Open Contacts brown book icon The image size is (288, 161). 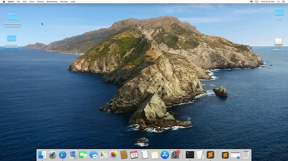pyautogui.click(x=124, y=155)
